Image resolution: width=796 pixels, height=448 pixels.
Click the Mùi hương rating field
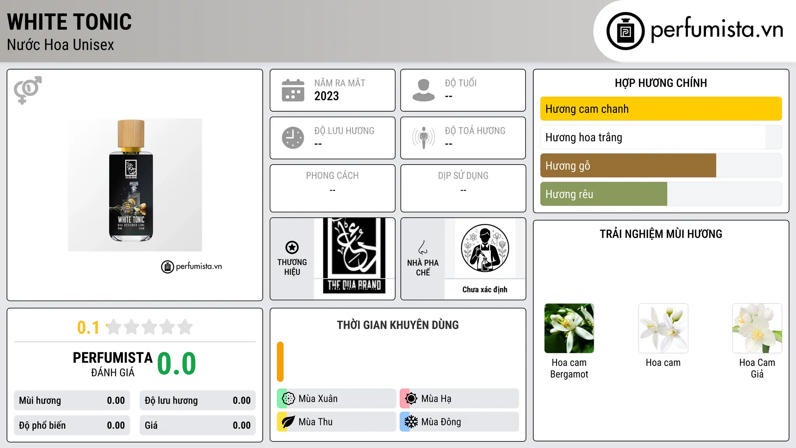click(72, 401)
